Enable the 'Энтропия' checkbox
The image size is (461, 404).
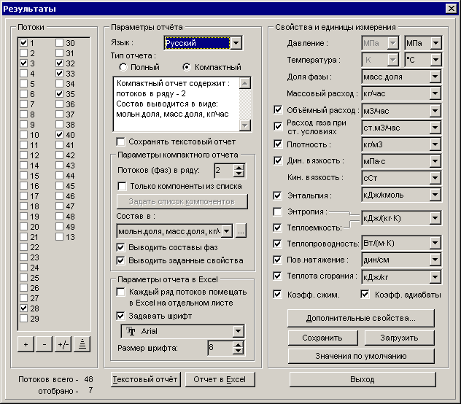tap(277, 211)
